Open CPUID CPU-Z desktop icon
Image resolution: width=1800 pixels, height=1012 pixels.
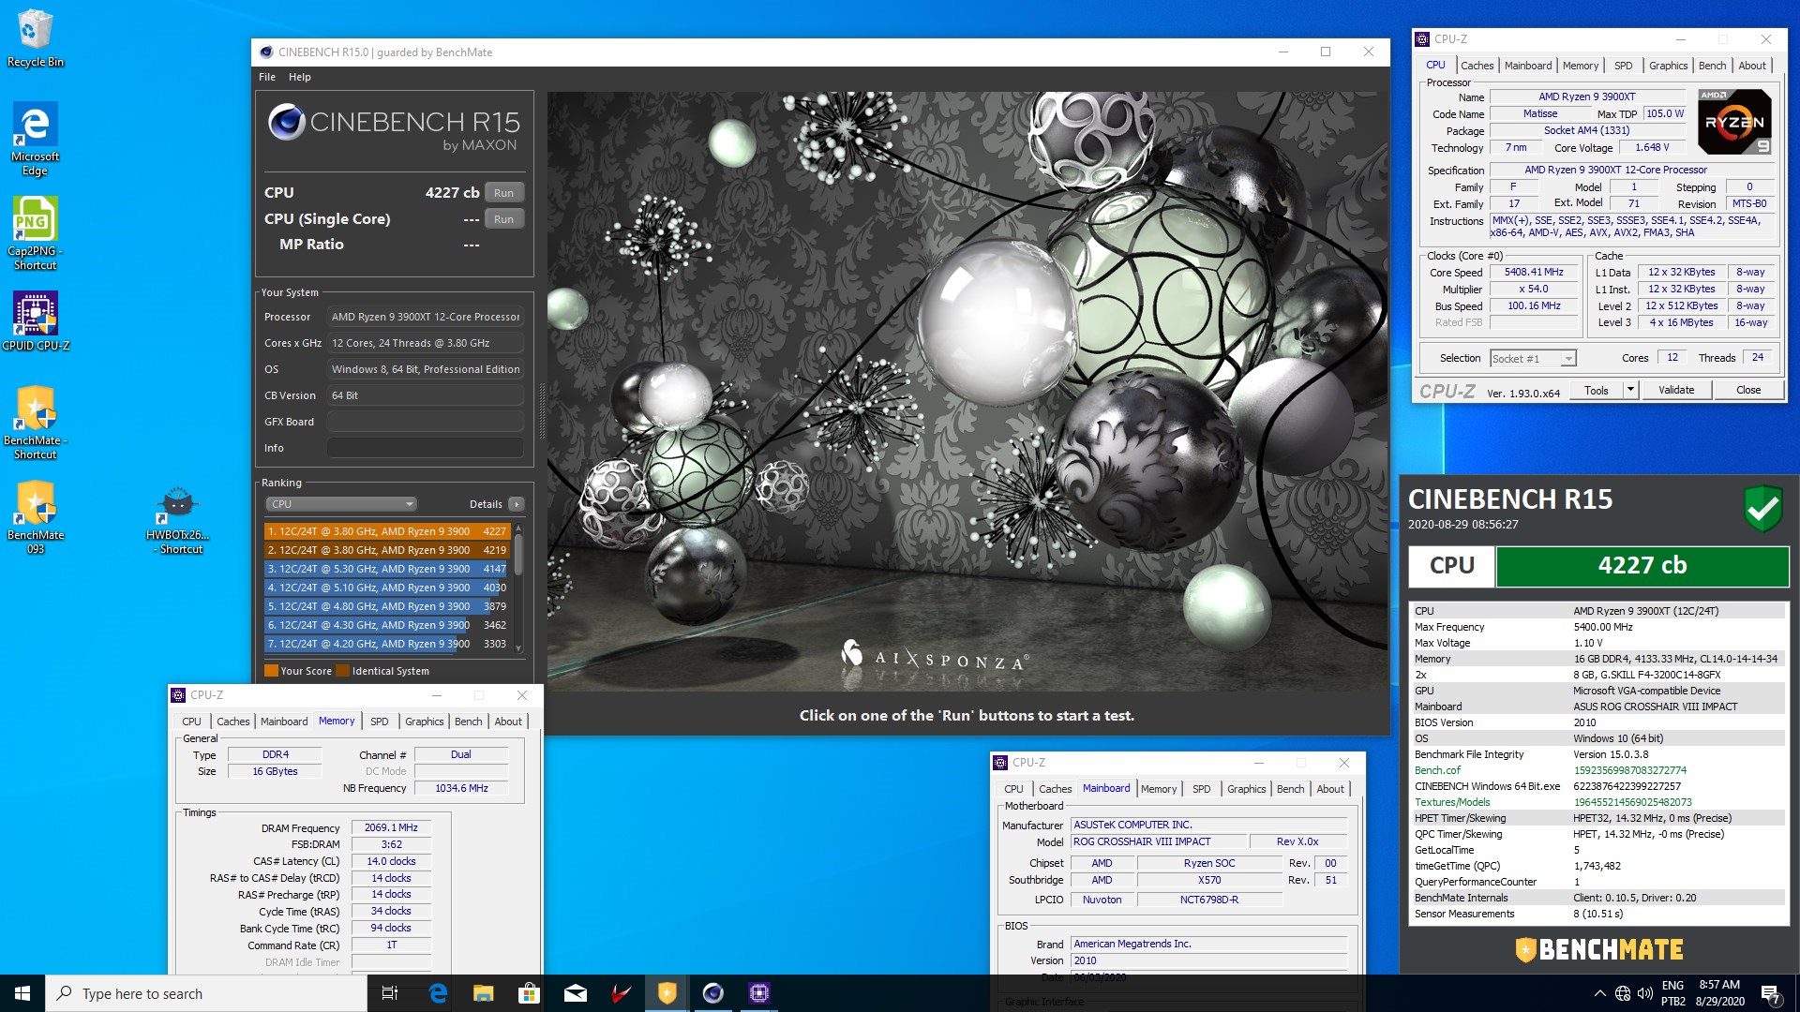pyautogui.click(x=36, y=320)
